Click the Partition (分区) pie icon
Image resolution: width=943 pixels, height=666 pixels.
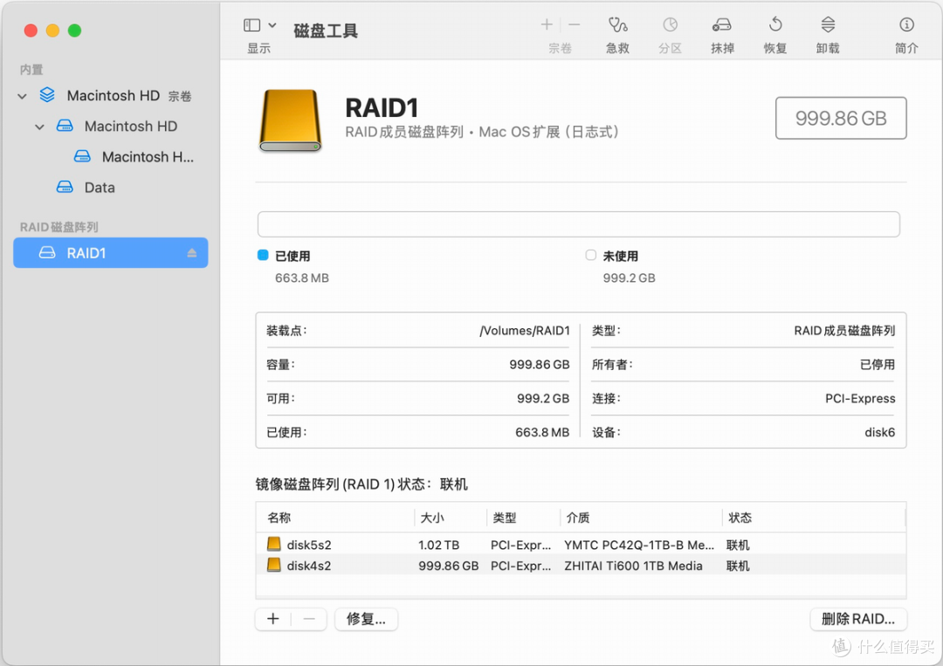pyautogui.click(x=670, y=24)
